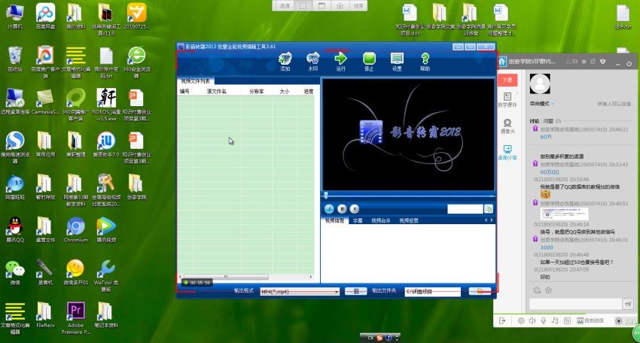Open 帮助 (Help) question mark icon
The height and width of the screenshot is (343, 640).
click(425, 62)
